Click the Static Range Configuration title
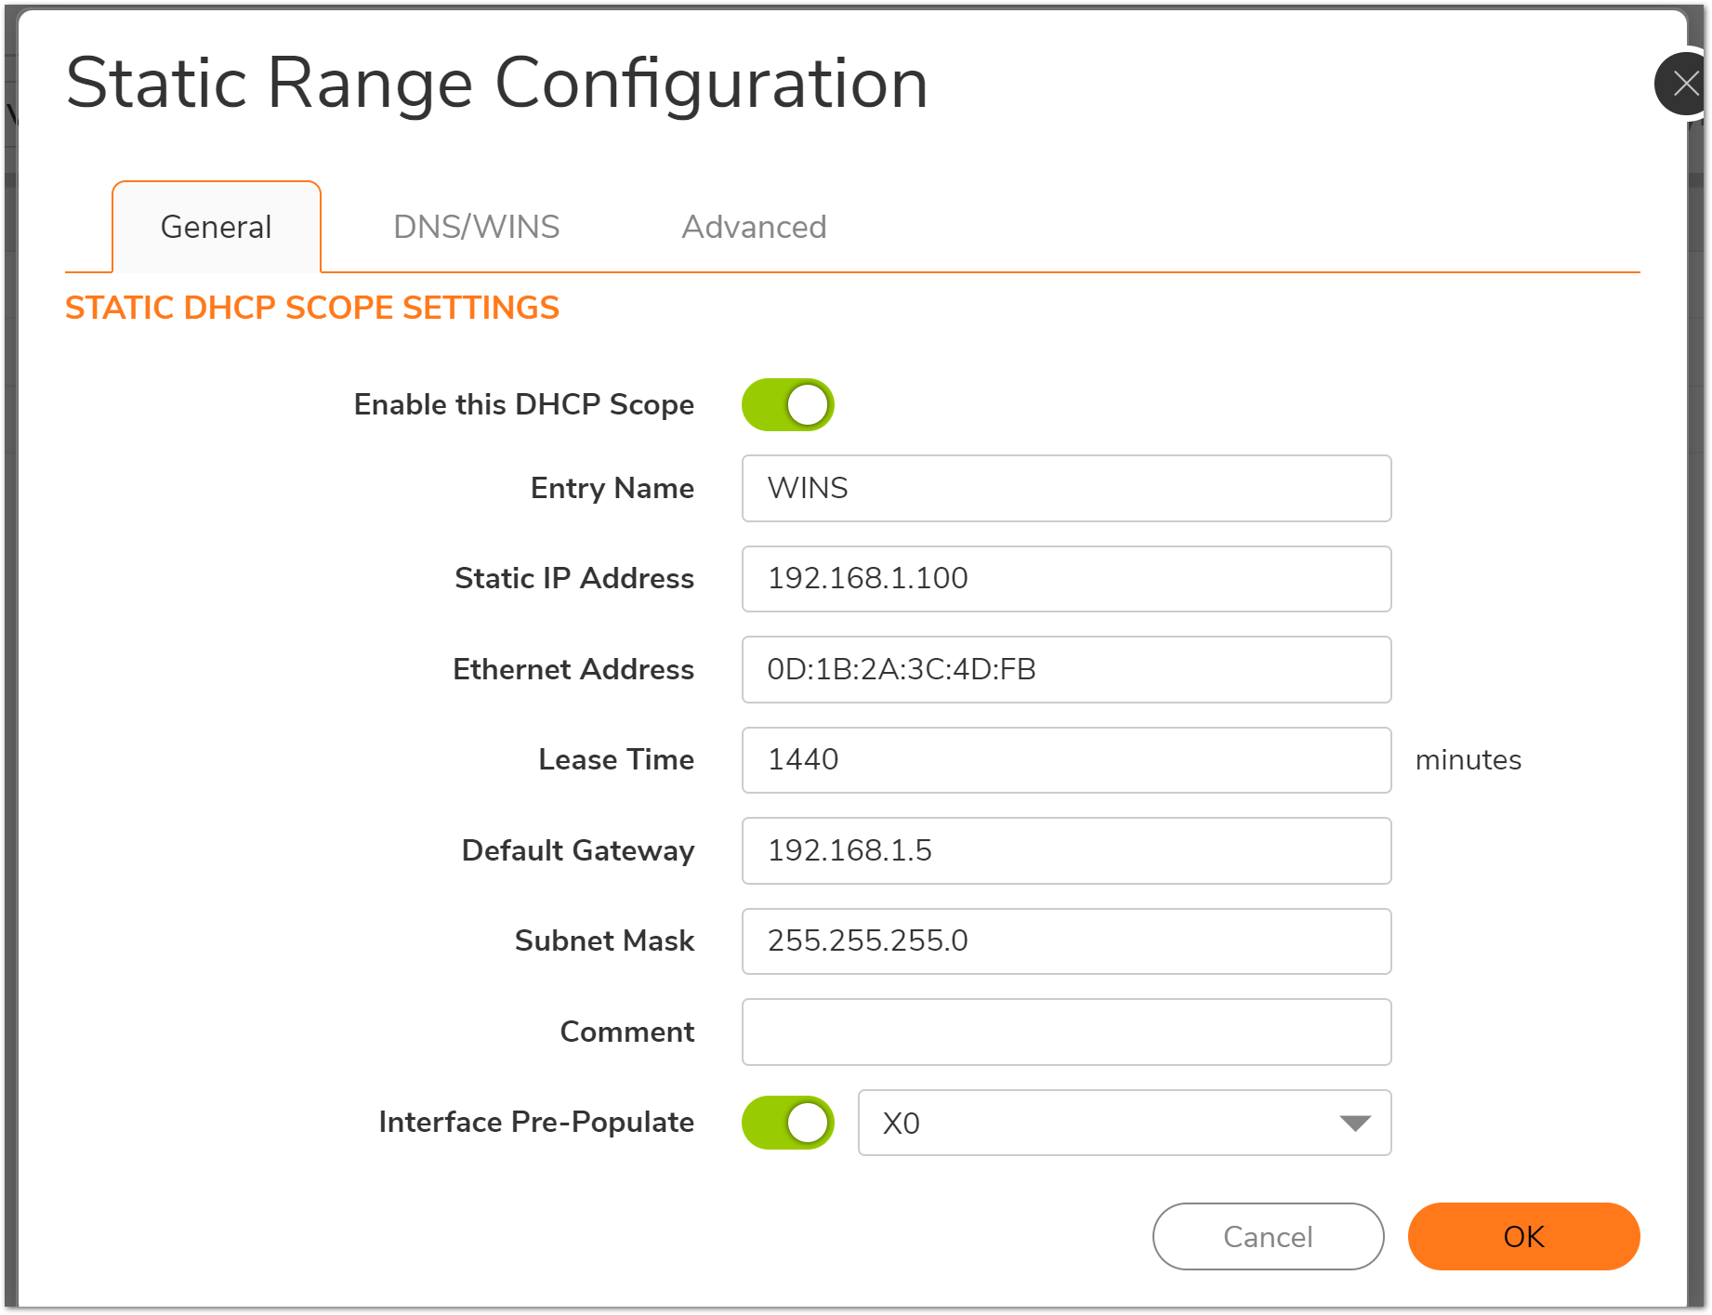 (x=497, y=84)
